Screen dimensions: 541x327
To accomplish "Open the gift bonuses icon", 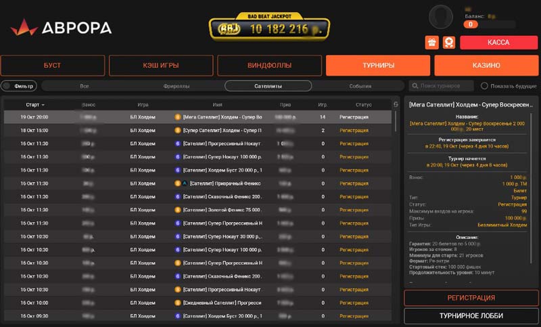I will point(432,42).
